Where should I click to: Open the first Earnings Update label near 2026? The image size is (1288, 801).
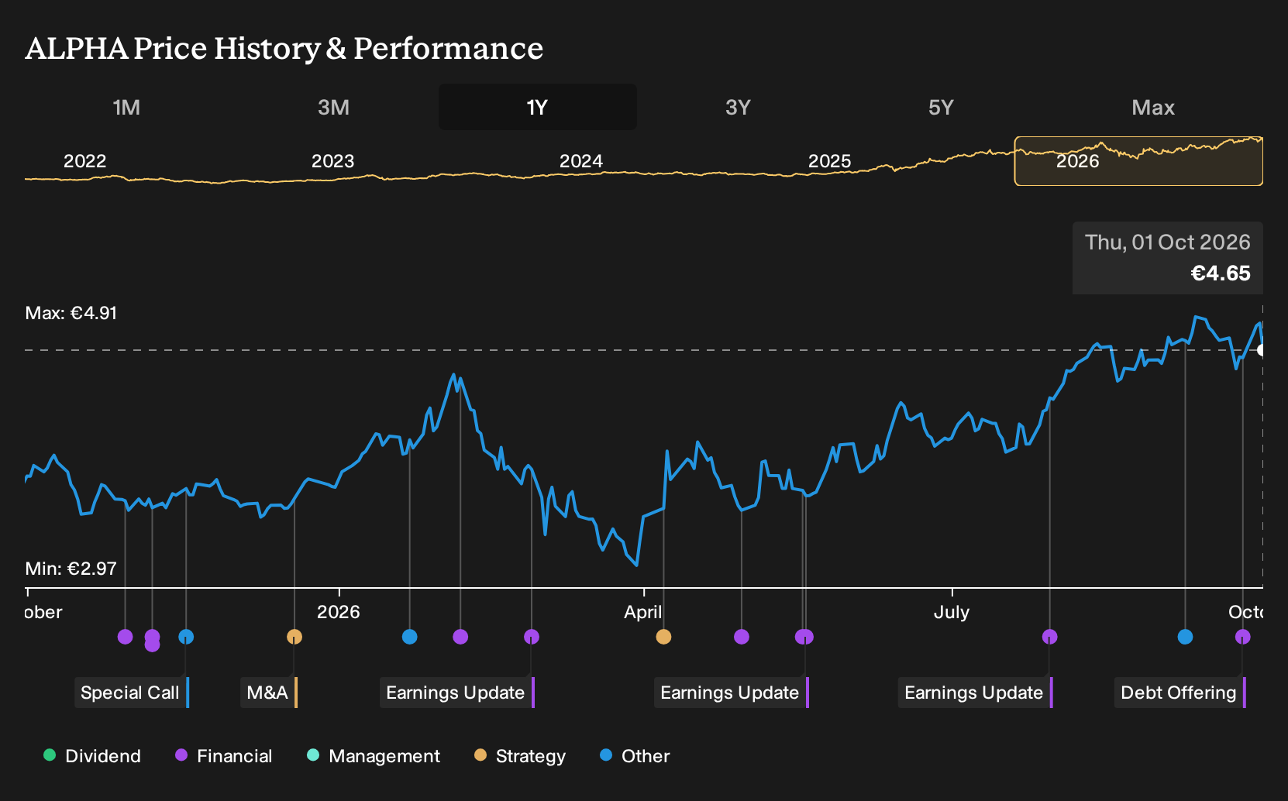(457, 693)
